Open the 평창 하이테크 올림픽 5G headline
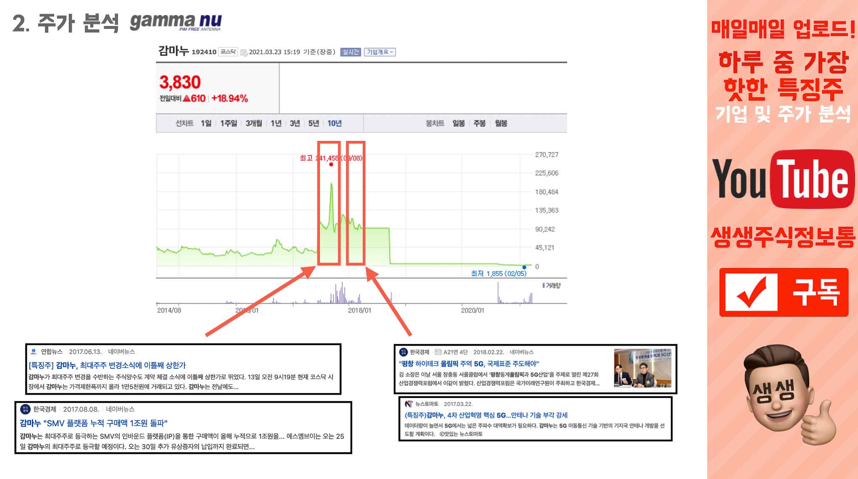Image resolution: width=858 pixels, height=479 pixels. (469, 364)
